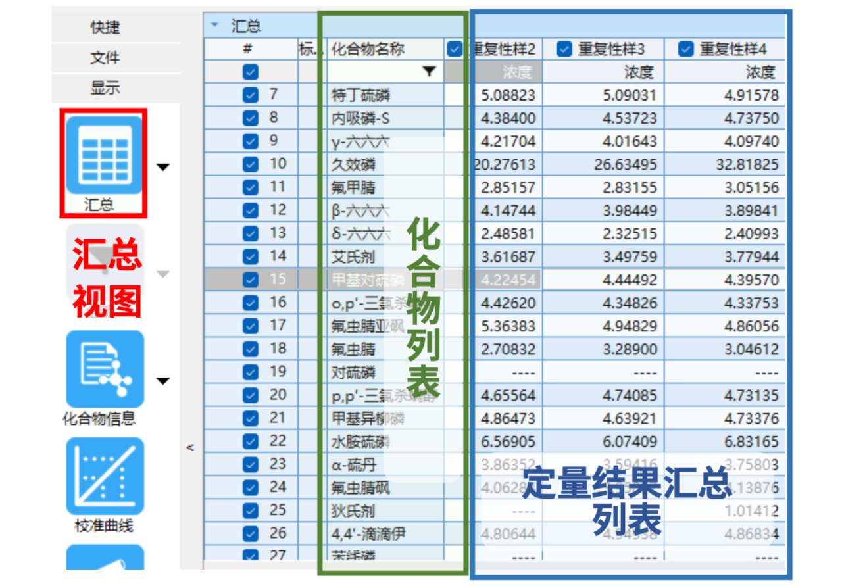Image resolution: width=842 pixels, height=586 pixels.
Task: Open the 快捷 menu tab
Action: coord(105,28)
